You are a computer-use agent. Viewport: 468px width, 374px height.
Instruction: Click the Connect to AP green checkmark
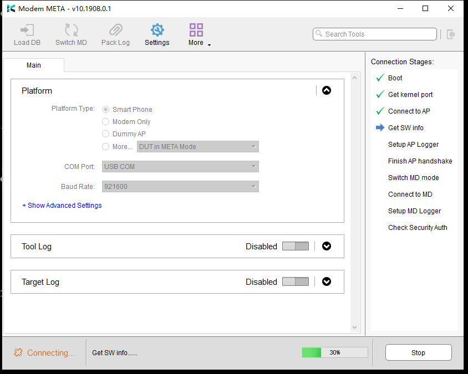tap(380, 111)
